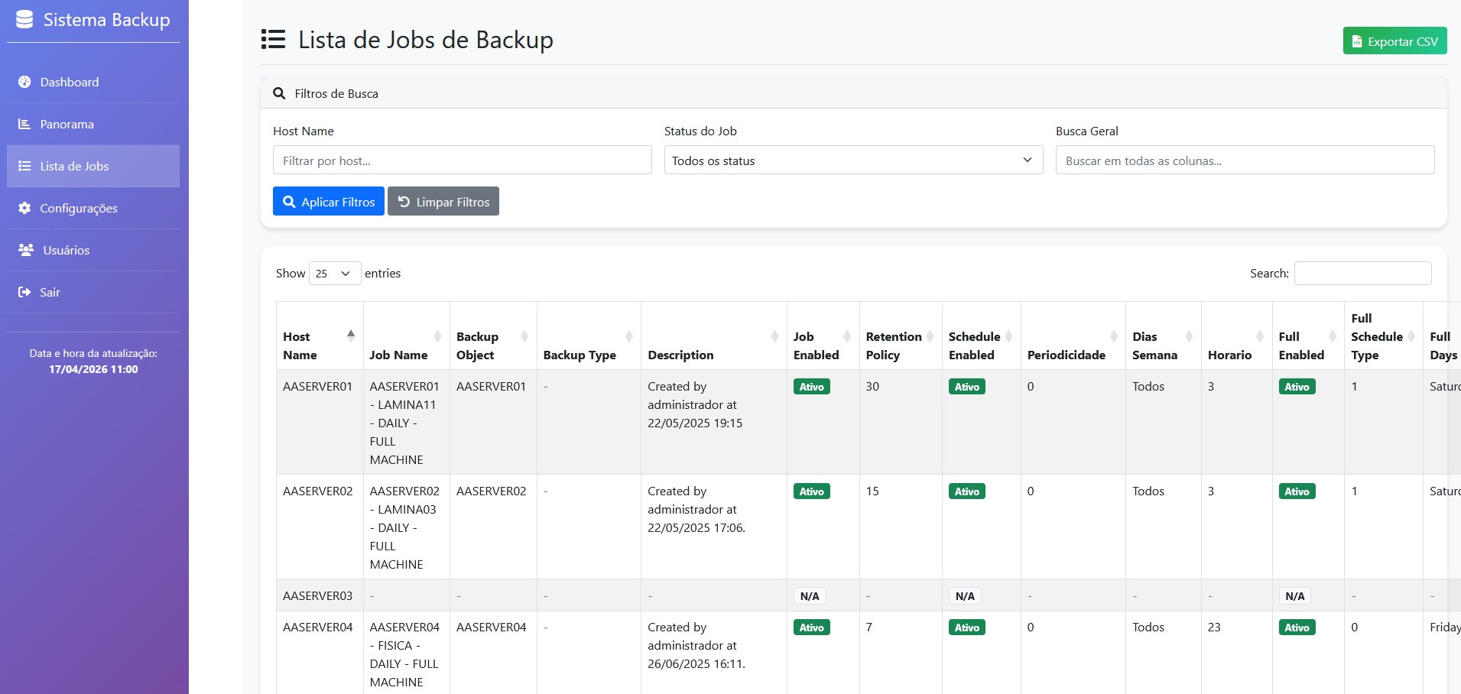1461x694 pixels.
Task: Focus the Host Name filter field
Action: 462,161
